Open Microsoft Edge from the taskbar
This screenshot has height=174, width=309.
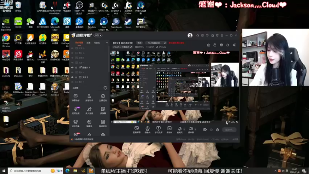(67, 171)
